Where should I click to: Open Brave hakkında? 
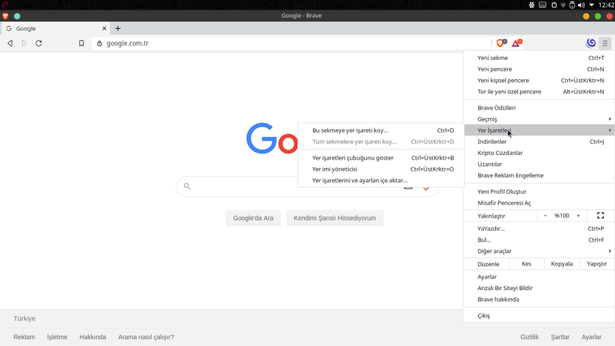[539, 300]
